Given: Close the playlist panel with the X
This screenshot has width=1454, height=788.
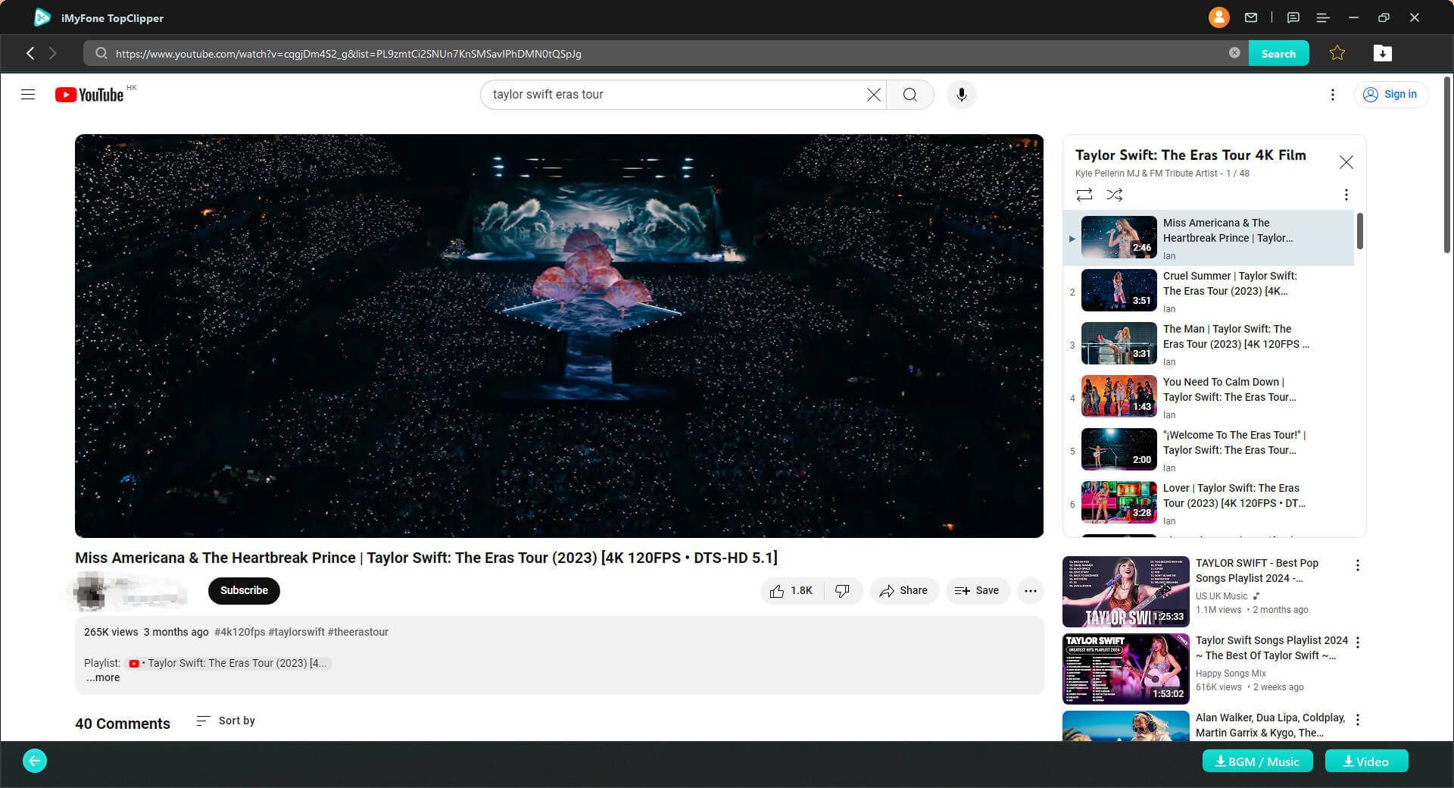Looking at the screenshot, I should (x=1346, y=162).
